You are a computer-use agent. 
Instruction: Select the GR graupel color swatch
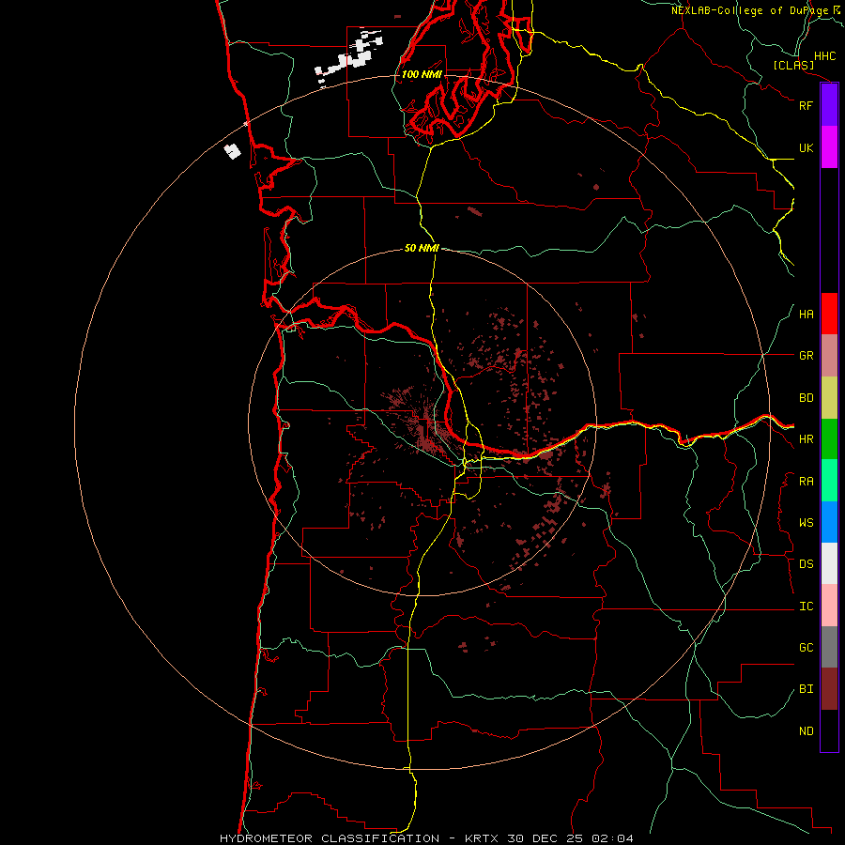(x=829, y=356)
